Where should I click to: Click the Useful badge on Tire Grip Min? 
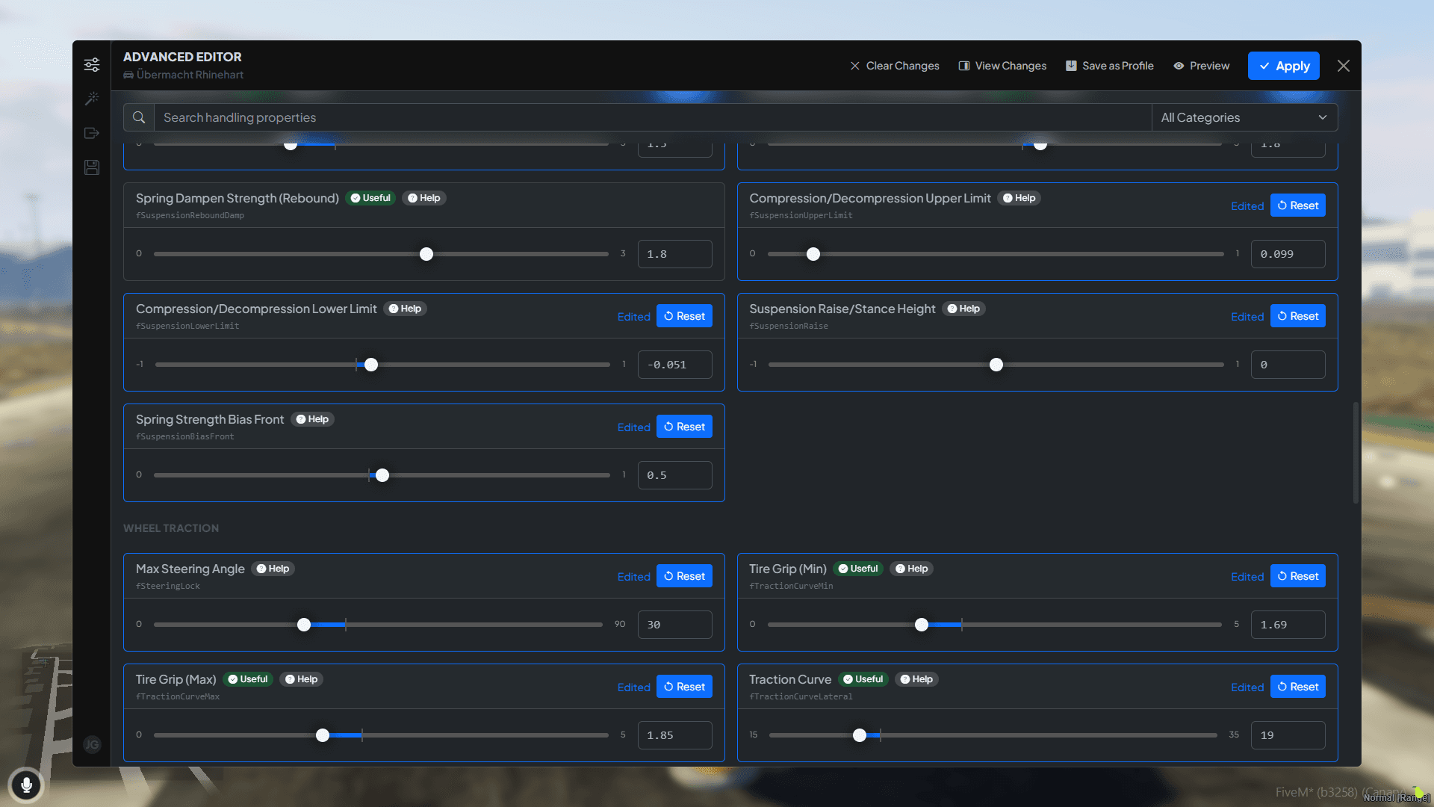pos(857,569)
